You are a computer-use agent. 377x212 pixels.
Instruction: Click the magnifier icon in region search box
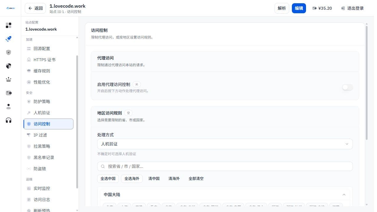coord(103,166)
